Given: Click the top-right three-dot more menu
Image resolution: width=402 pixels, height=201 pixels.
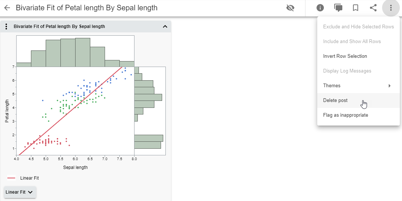Looking at the screenshot, I should pyautogui.click(x=391, y=8).
